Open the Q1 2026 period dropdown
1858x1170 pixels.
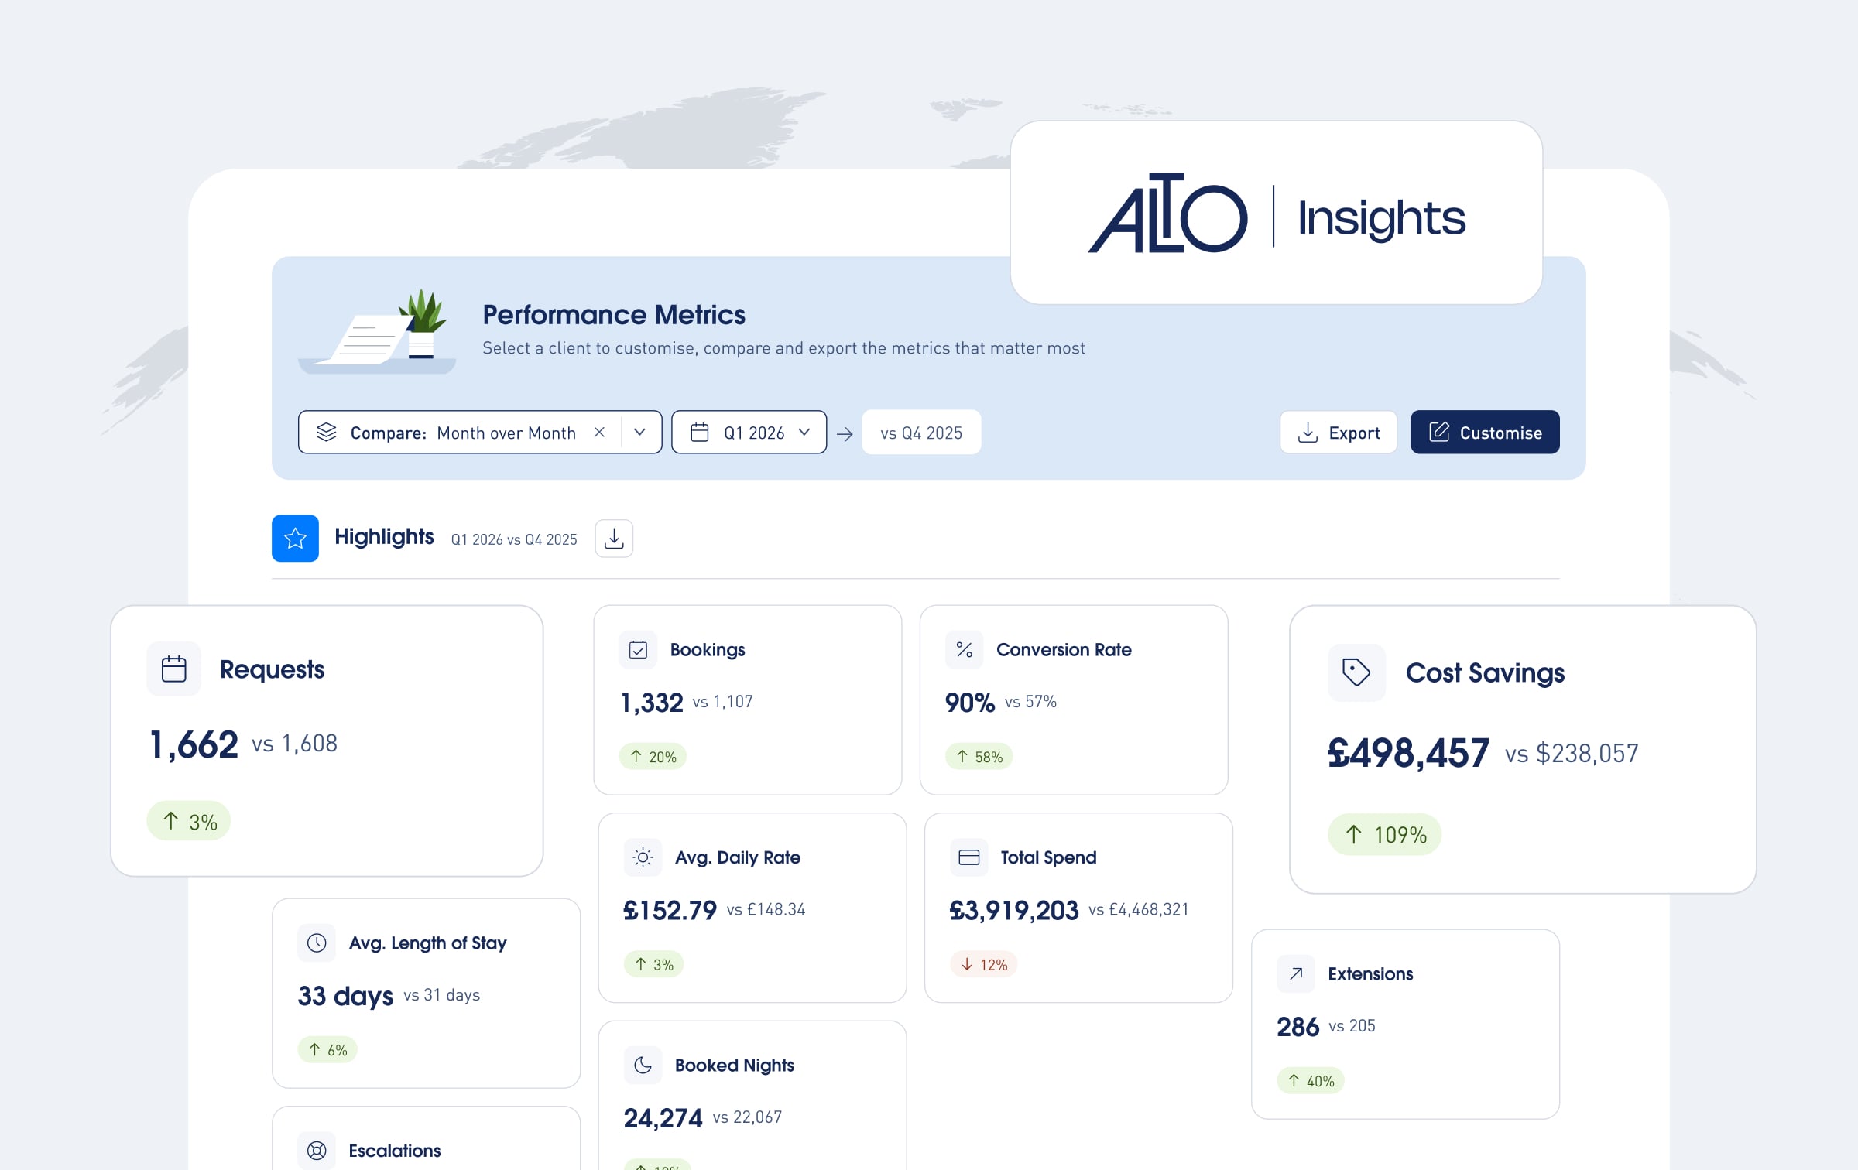coord(749,432)
